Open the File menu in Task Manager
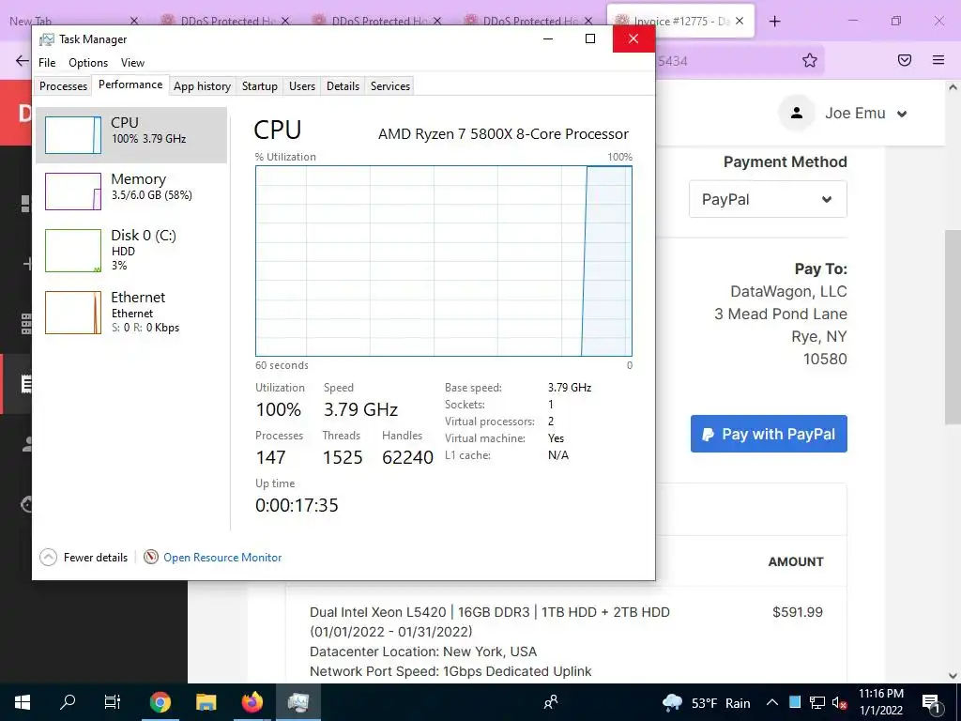This screenshot has height=721, width=961. click(47, 63)
